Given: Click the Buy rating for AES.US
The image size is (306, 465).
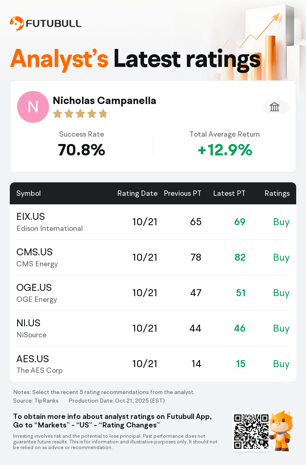Looking at the screenshot, I should pos(281,364).
